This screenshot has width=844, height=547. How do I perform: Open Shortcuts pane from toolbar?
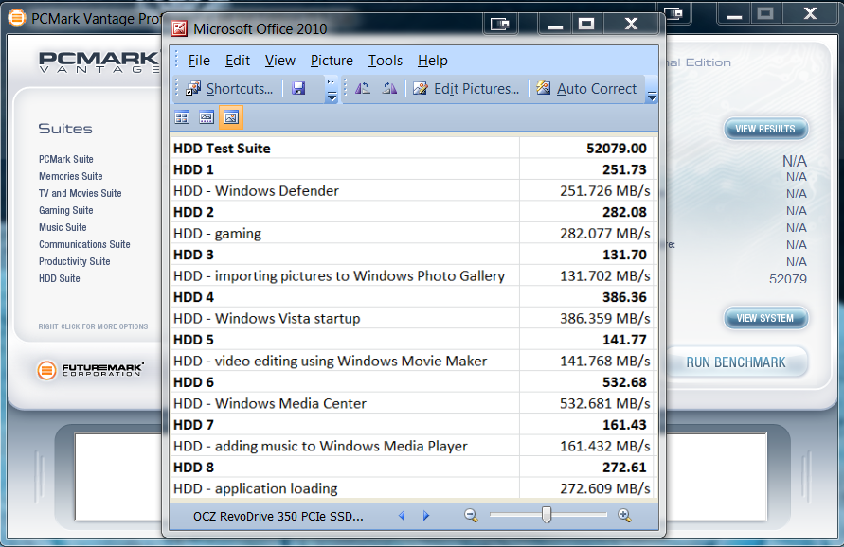(229, 89)
